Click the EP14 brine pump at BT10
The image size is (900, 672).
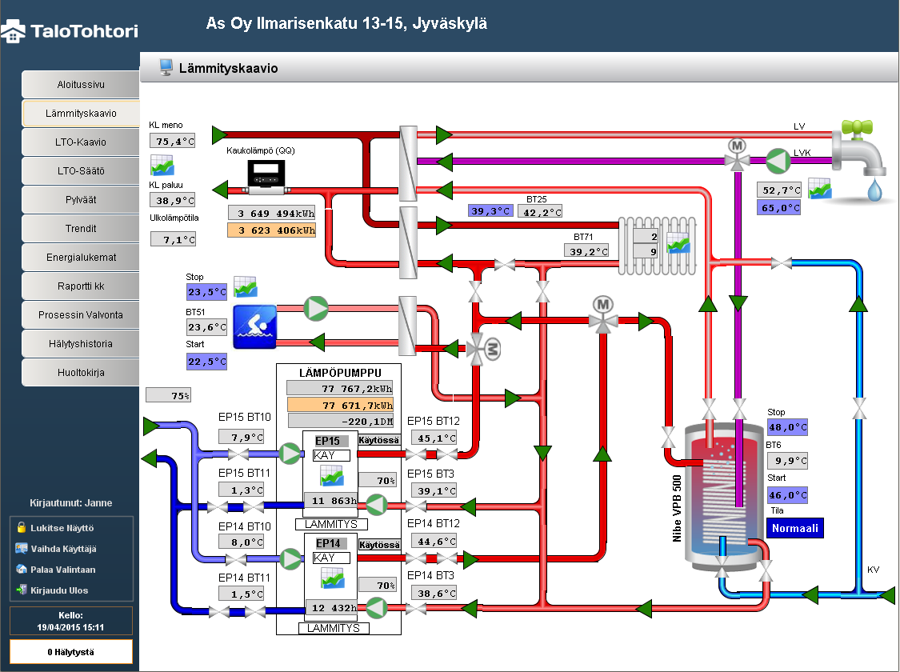point(290,558)
